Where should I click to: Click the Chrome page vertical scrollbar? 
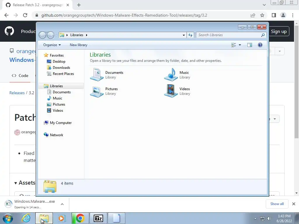click(296, 82)
